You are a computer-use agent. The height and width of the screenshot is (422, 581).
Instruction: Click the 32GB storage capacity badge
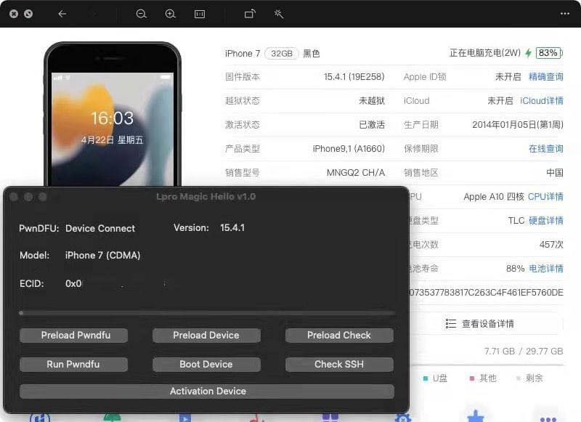pos(282,53)
